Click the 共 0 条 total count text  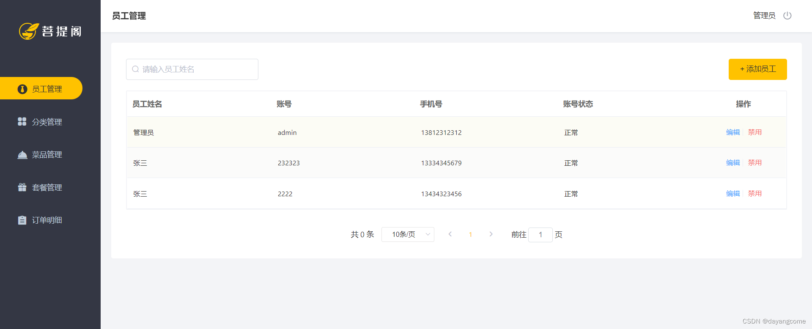pyautogui.click(x=362, y=234)
